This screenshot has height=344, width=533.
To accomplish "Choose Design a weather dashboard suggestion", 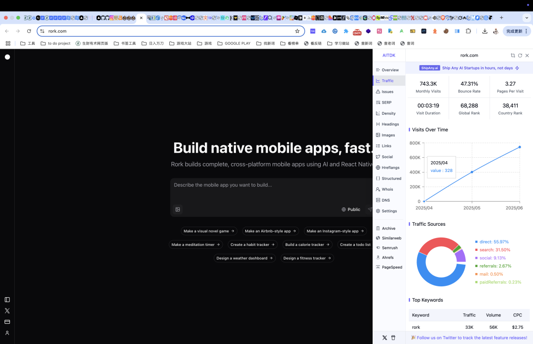I will [x=245, y=258].
